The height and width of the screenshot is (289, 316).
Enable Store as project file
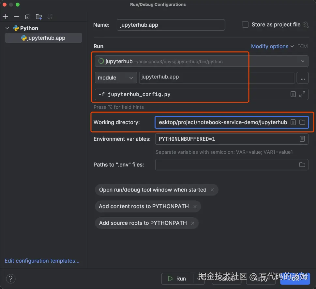[x=245, y=24]
